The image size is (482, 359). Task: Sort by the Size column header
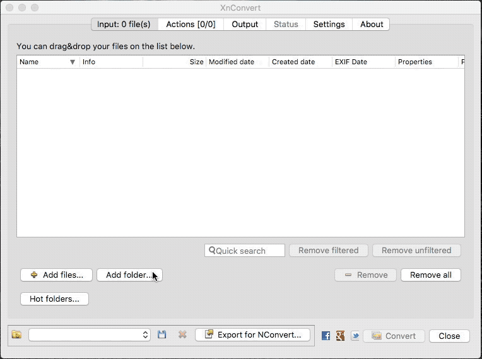pos(174,62)
